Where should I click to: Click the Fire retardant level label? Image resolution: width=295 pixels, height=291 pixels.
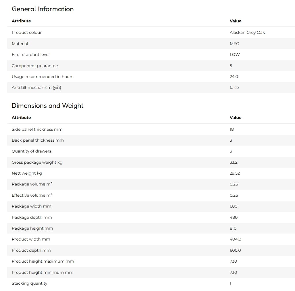[30, 54]
